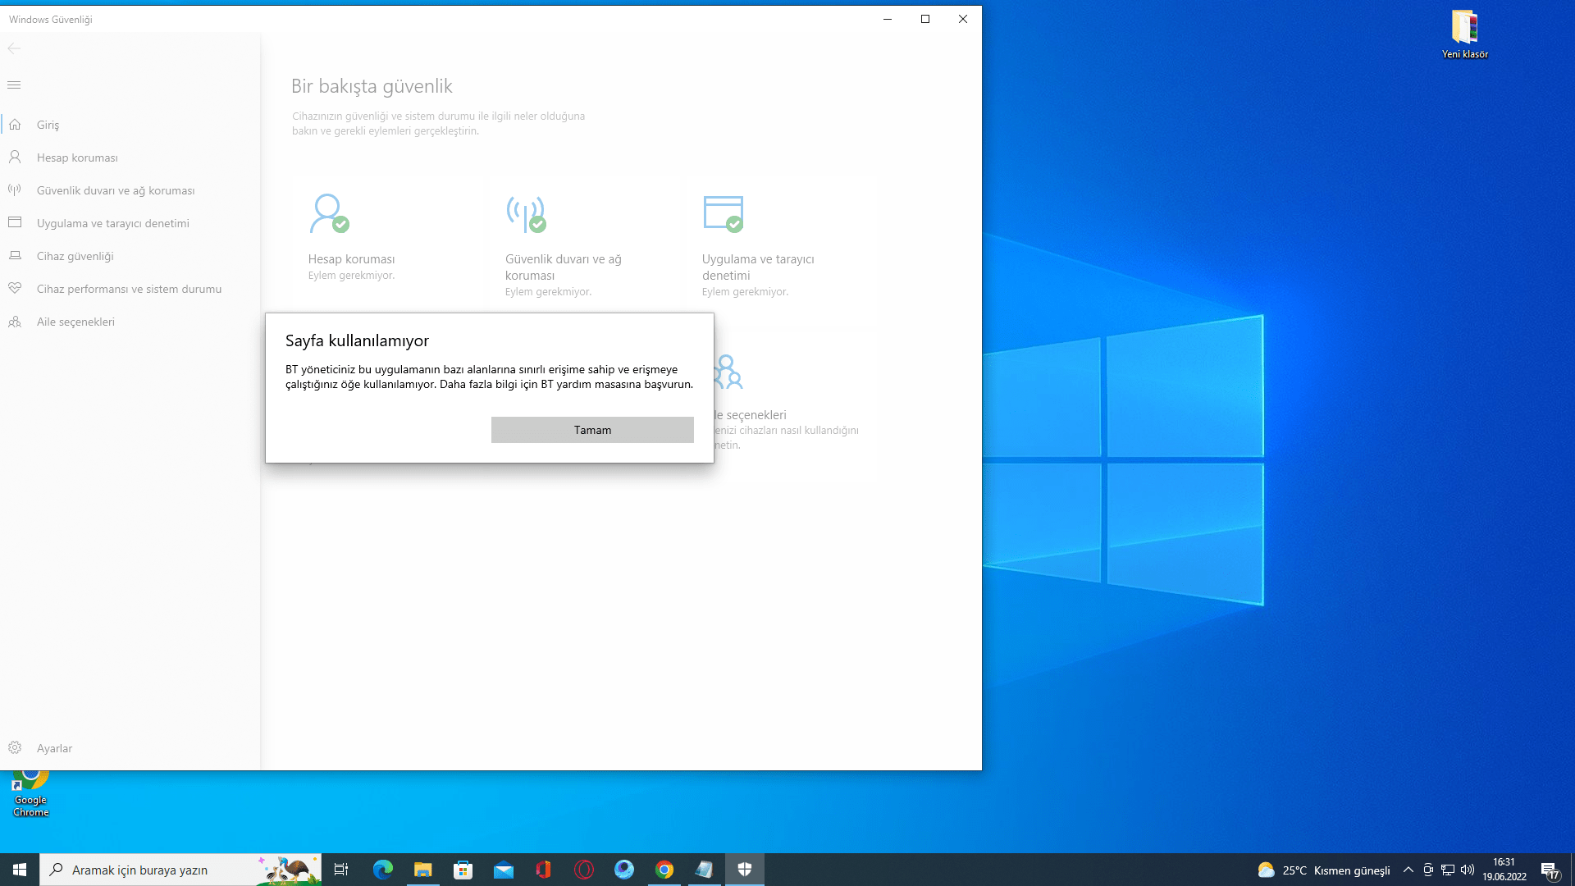Minimize the Windows Güvenliği window

tap(888, 19)
